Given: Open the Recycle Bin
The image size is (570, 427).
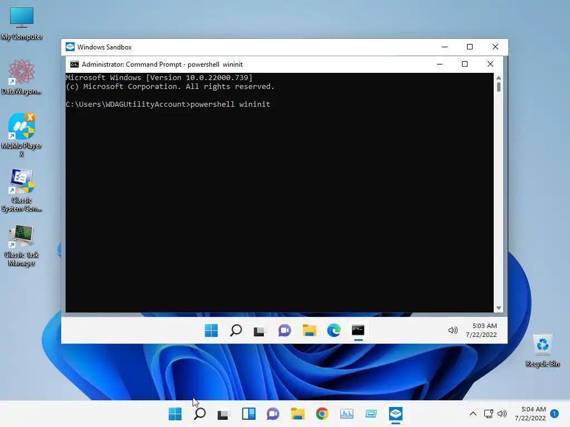Looking at the screenshot, I should (542, 350).
